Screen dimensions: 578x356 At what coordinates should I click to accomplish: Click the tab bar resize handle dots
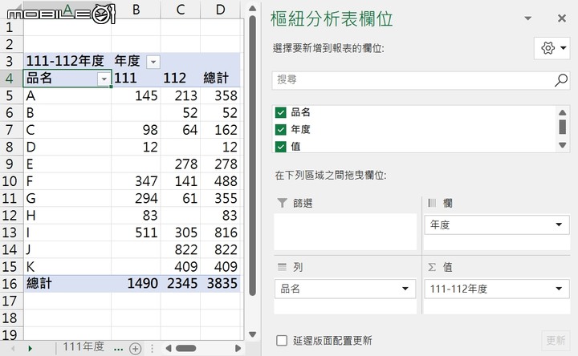(x=152, y=348)
